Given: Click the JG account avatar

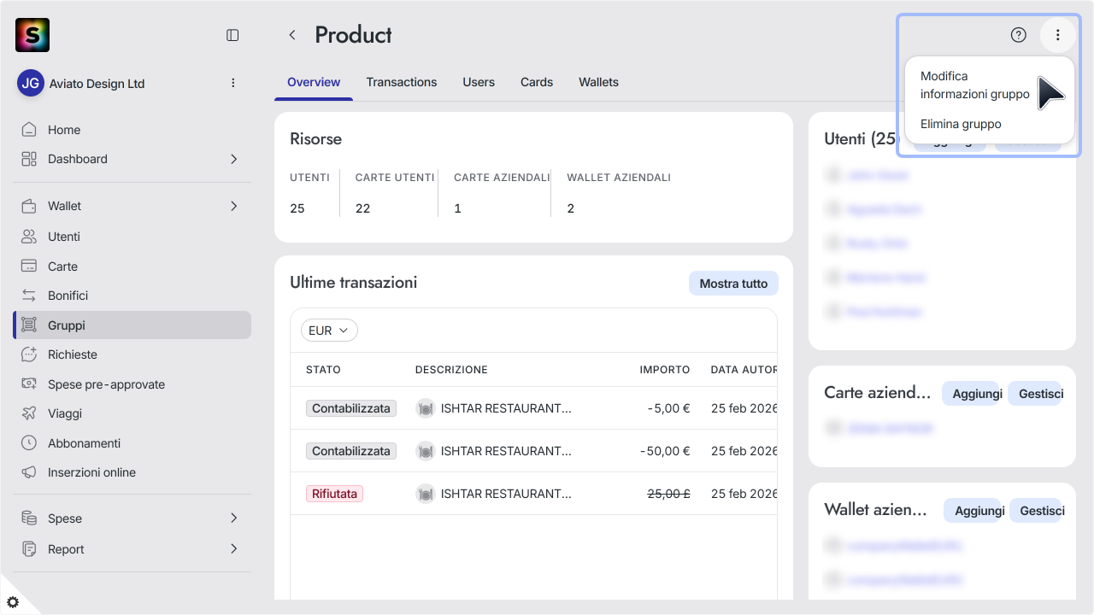Looking at the screenshot, I should coord(31,84).
